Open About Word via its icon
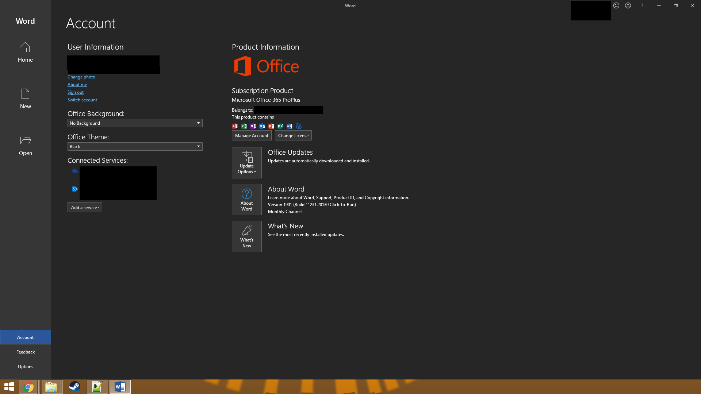 246,199
